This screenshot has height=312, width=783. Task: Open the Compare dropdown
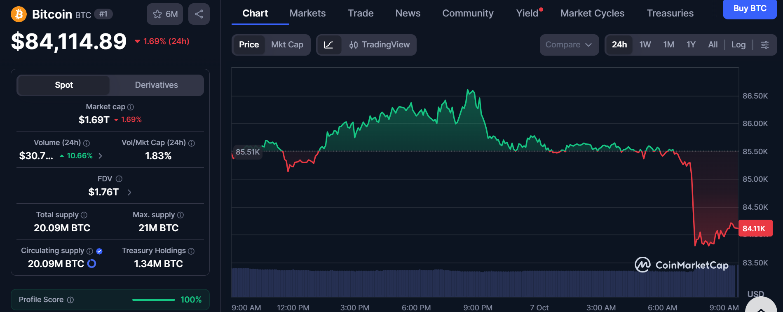[x=569, y=45]
